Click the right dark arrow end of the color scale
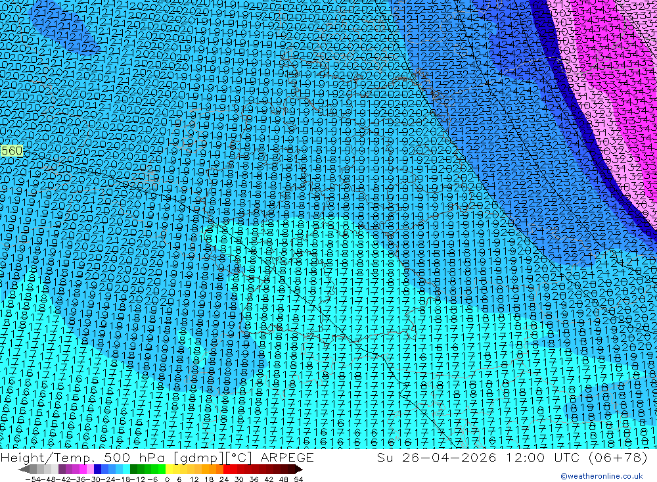The height and width of the screenshot is (482, 657). [299, 470]
